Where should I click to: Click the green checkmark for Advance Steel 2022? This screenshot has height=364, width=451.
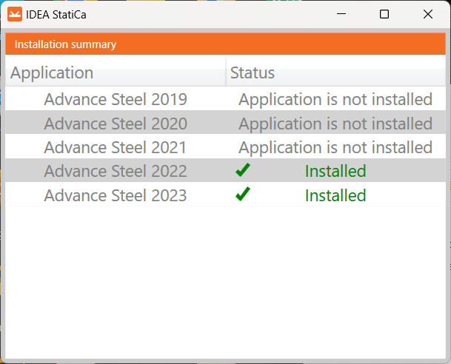click(x=243, y=171)
